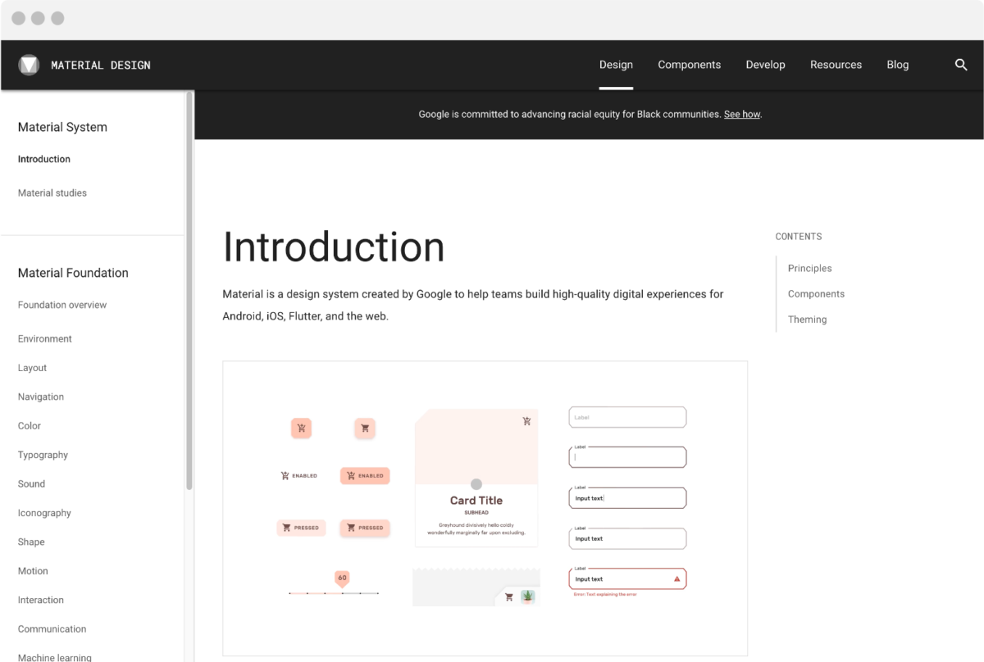Toggle the filled PRESSED cart button
Image resolution: width=984 pixels, height=662 pixels.
click(x=365, y=528)
